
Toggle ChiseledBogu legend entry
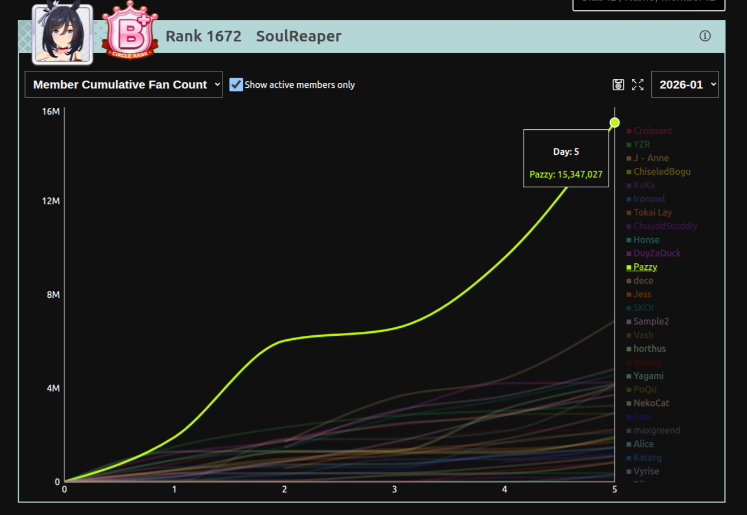[x=659, y=171]
